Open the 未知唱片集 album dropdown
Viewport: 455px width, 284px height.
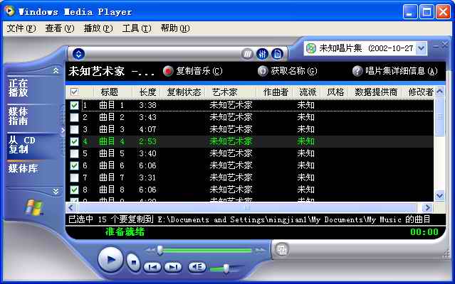coord(422,48)
